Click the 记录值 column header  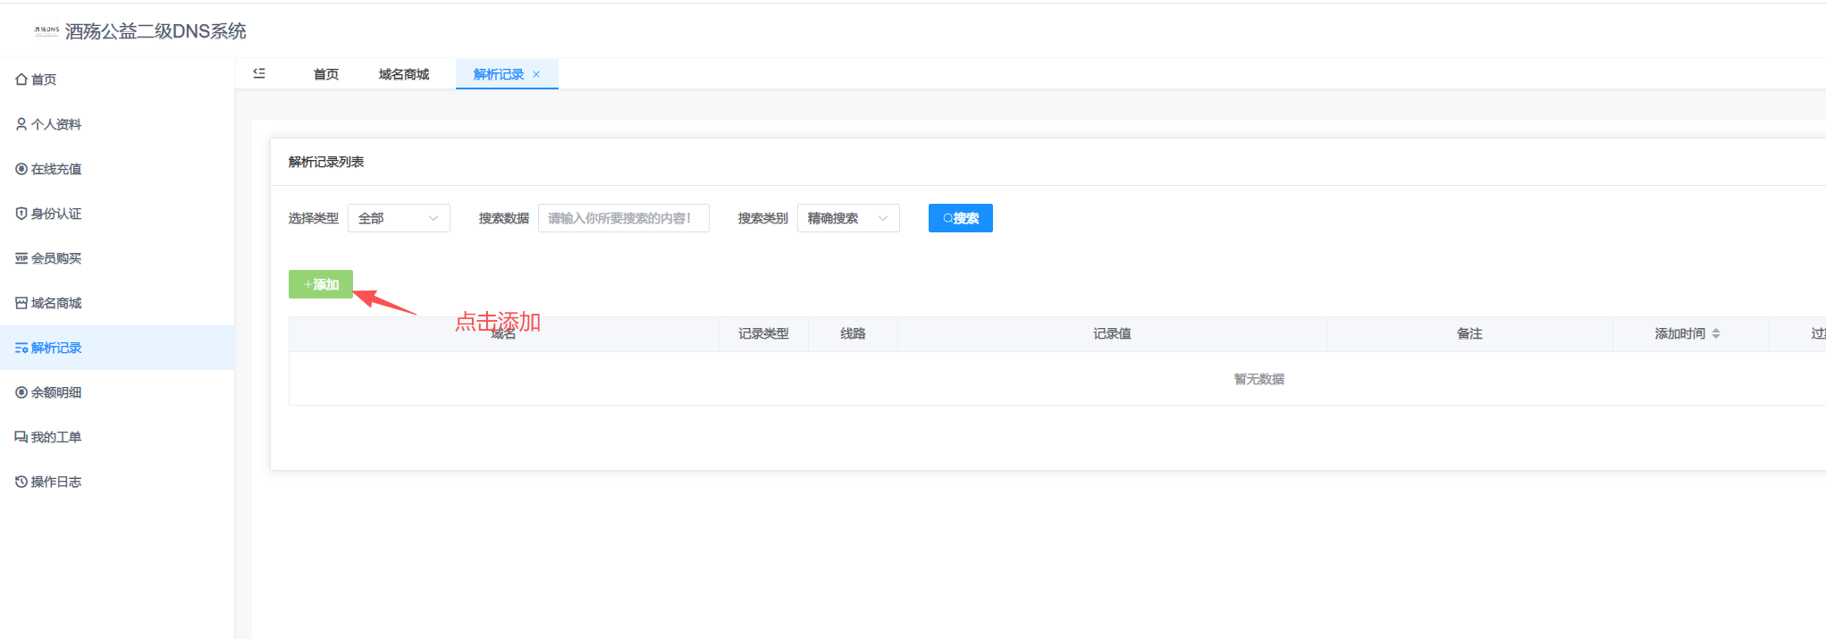tap(1112, 333)
